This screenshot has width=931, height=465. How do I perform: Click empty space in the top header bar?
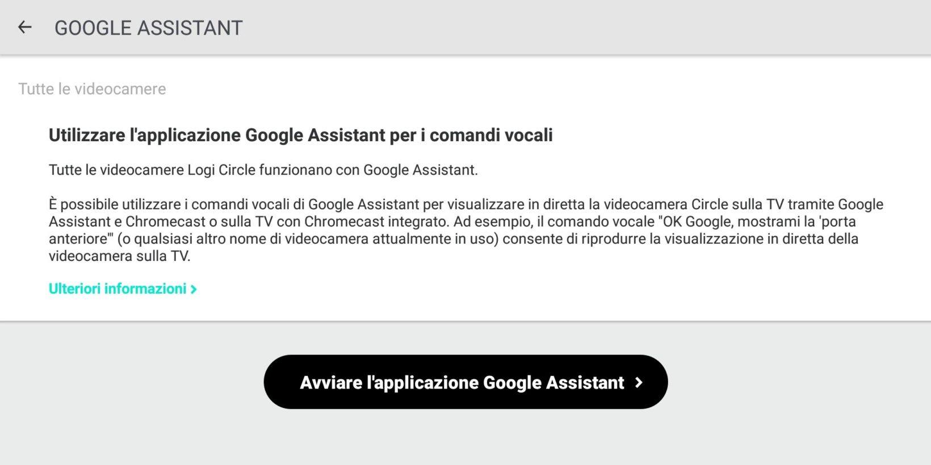568,27
